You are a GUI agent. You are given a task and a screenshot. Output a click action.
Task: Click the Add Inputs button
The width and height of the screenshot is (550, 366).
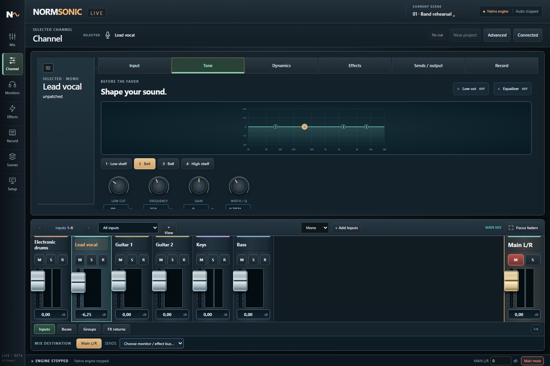click(x=346, y=228)
